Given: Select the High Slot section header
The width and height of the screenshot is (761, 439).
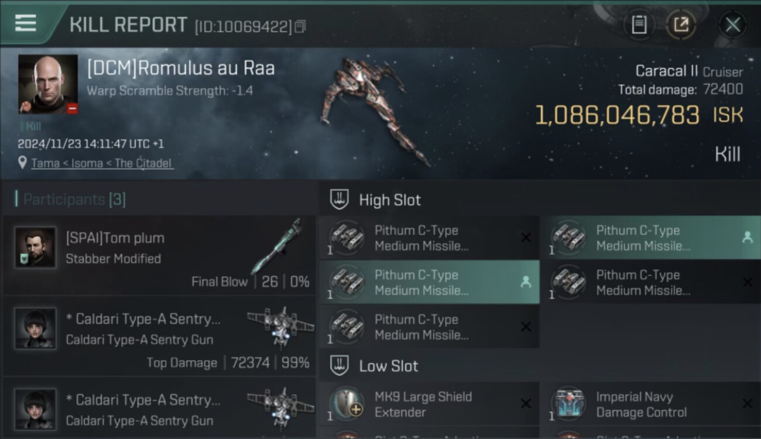Looking at the screenshot, I should click(x=390, y=200).
